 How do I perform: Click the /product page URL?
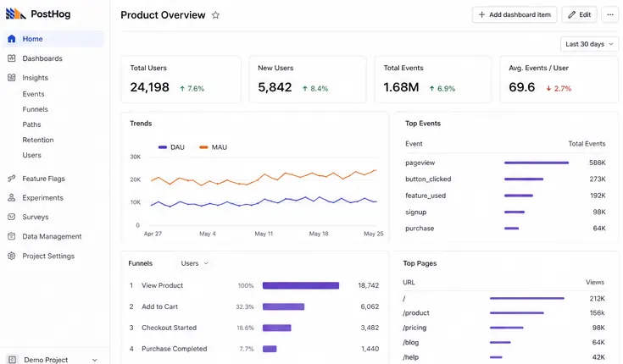pos(416,313)
